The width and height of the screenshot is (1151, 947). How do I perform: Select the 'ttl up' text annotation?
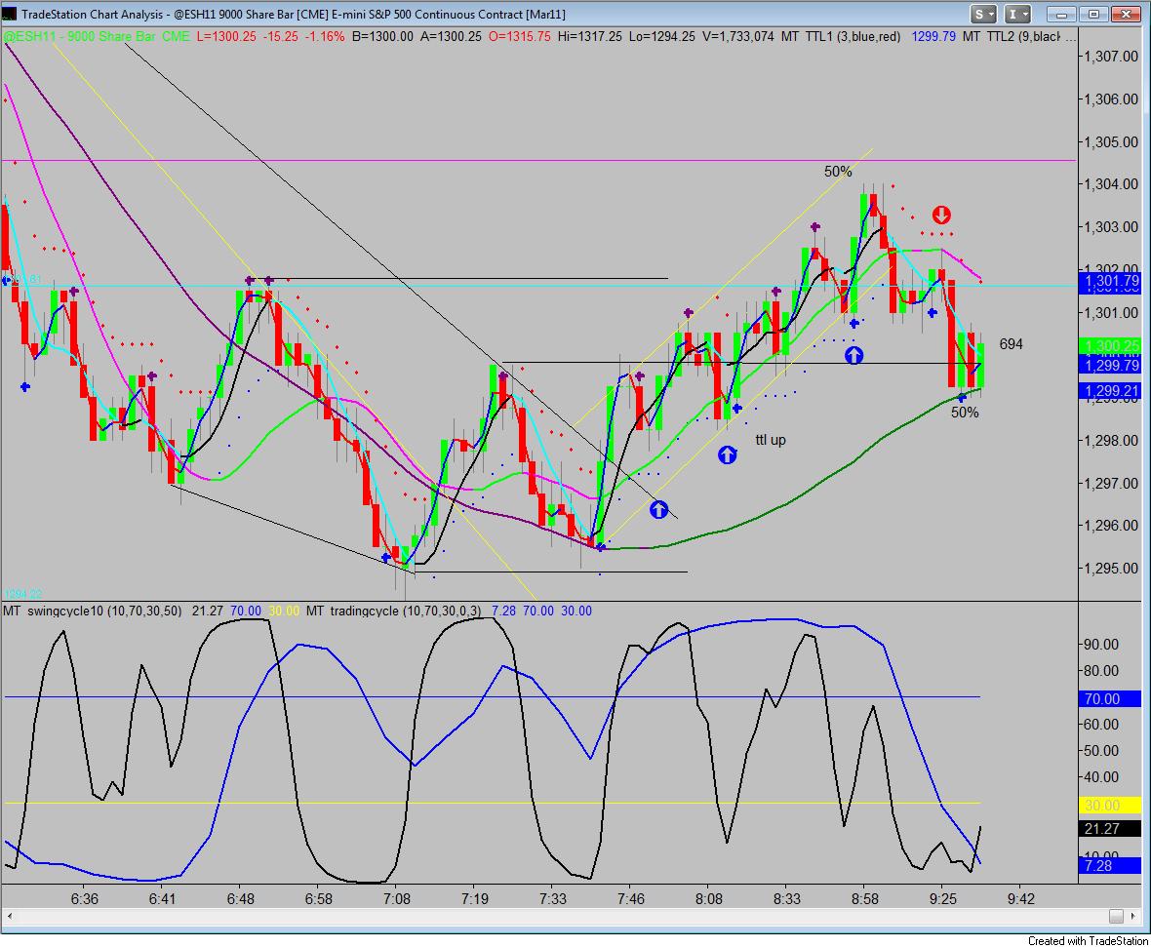[x=771, y=440]
